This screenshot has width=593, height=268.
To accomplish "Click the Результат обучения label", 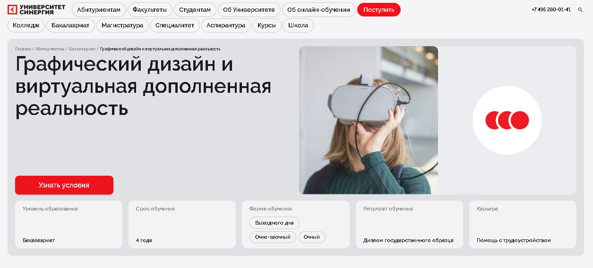I will pyautogui.click(x=388, y=209).
